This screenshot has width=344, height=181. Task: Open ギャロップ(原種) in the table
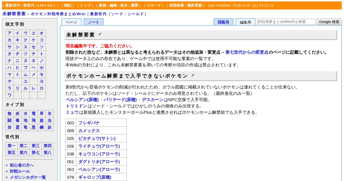coord(95,177)
